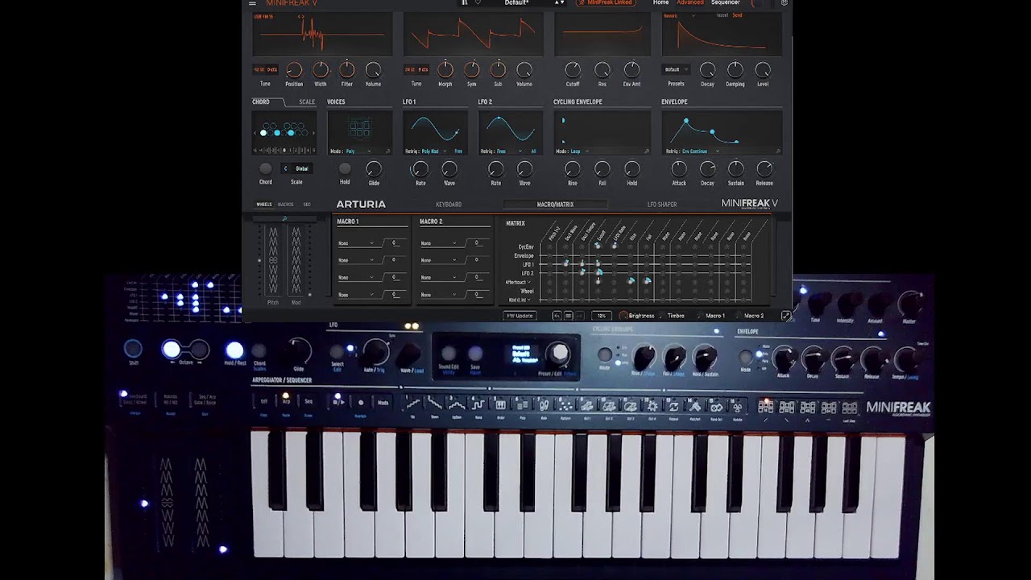Switch to the SCALE tab

coord(307,101)
